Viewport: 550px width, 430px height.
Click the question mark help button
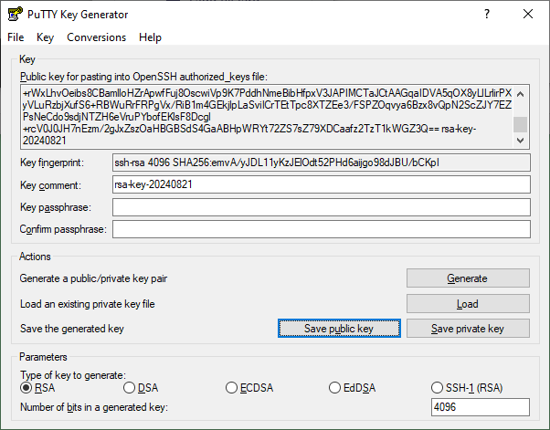click(487, 14)
